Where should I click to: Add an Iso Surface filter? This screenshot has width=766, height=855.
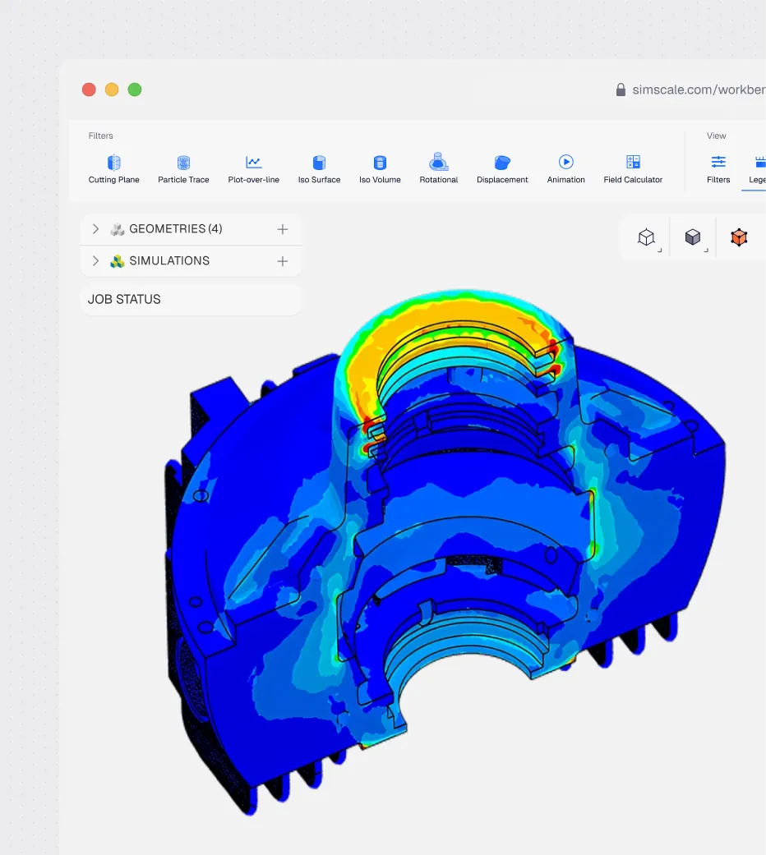pos(319,169)
